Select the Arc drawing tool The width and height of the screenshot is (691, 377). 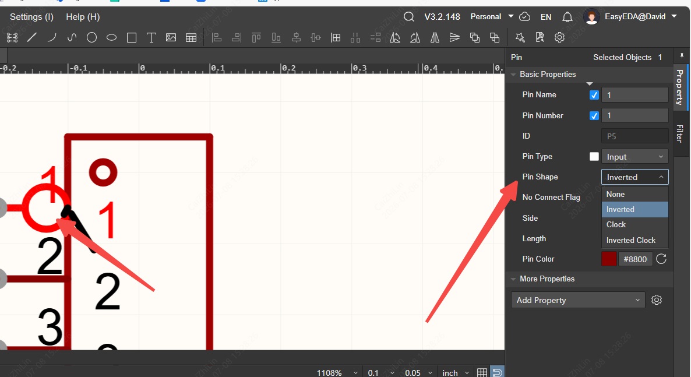point(52,38)
